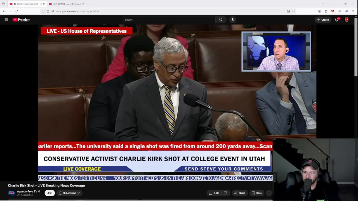This screenshot has height=201, width=358.
Task: Join the Agenda-Free TV channel
Action: 50,193
